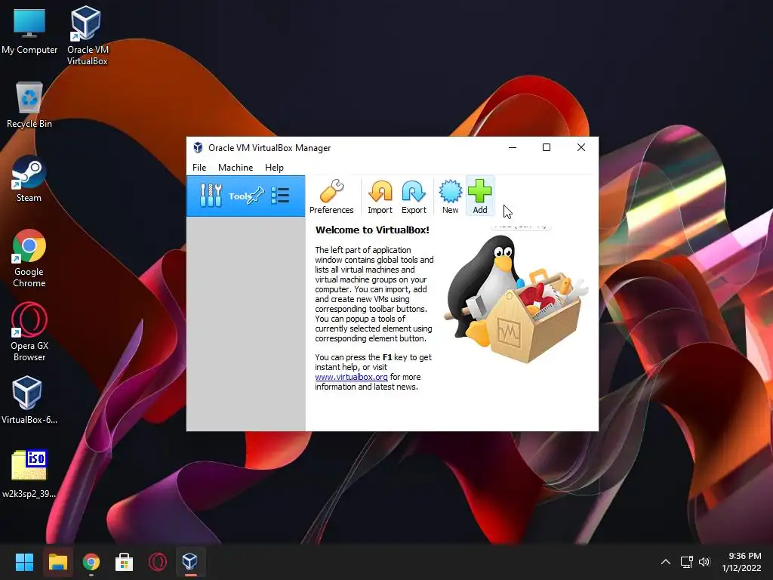773x580 pixels.
Task: Follow the www.virtualbox.org link
Action: tap(351, 377)
